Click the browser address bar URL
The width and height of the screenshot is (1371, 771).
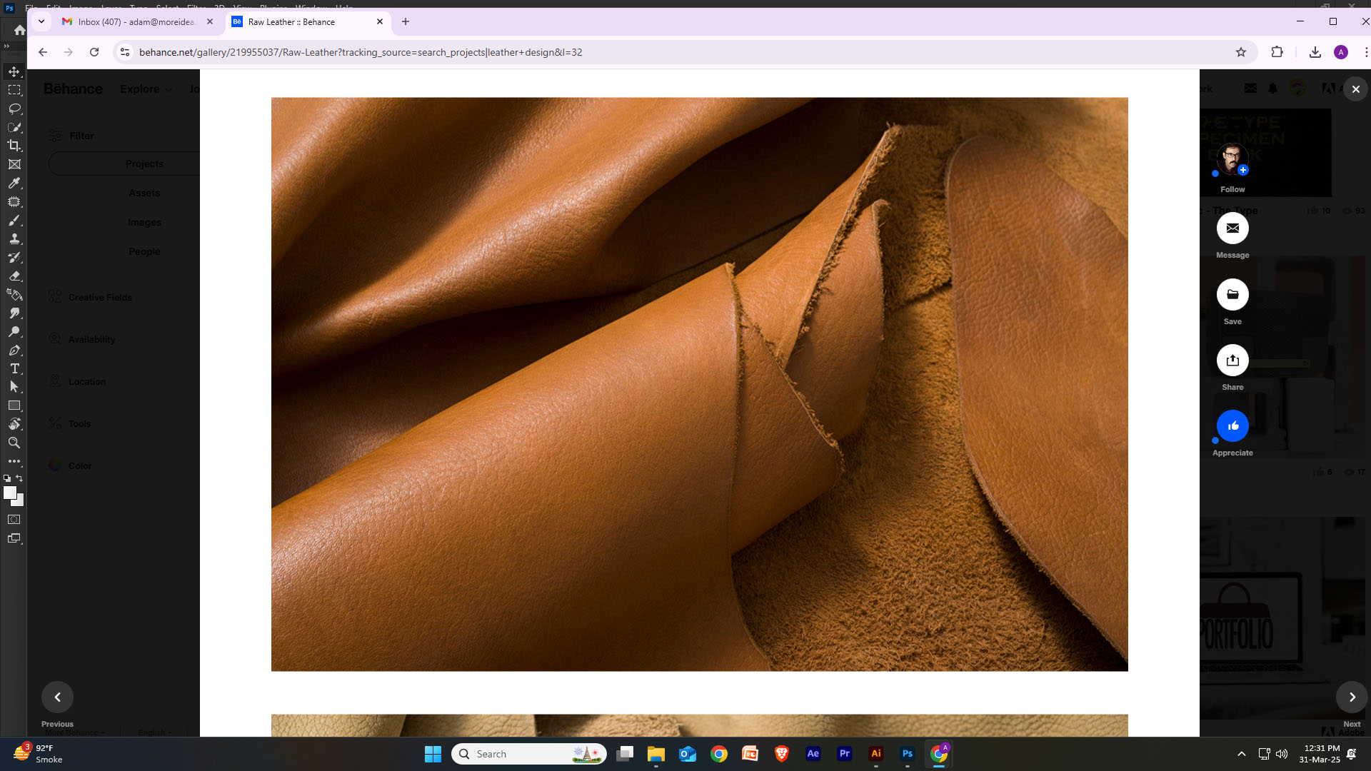[x=361, y=52]
